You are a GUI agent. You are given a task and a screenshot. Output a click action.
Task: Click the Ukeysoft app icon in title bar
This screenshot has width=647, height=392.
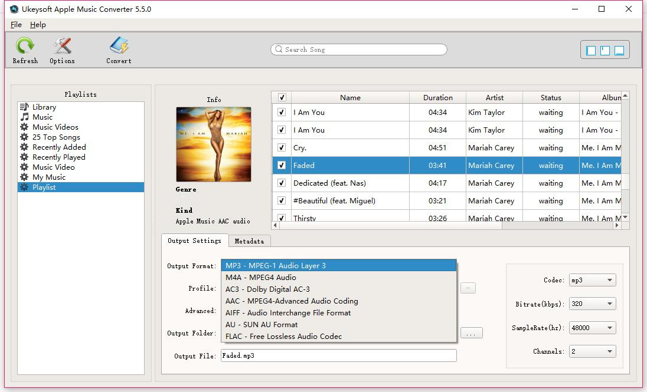[x=14, y=9]
